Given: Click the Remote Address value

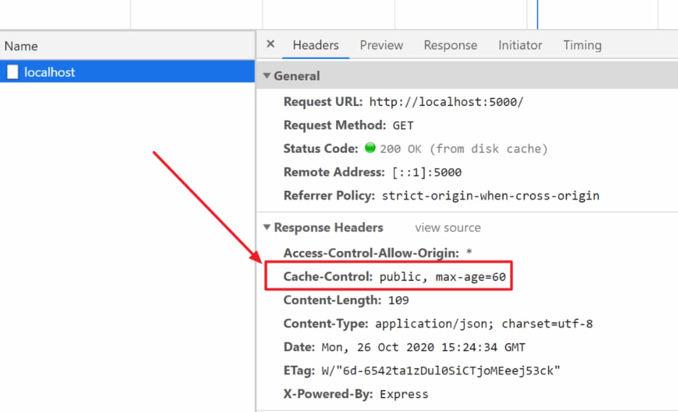Looking at the screenshot, I should (426, 172).
